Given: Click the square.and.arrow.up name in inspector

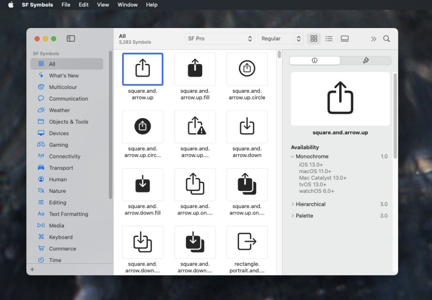Looking at the screenshot, I should pos(340,133).
